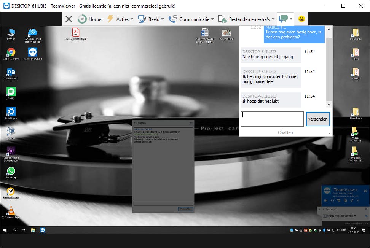
Task: Click the smiley feedback icon
Action: [301, 19]
